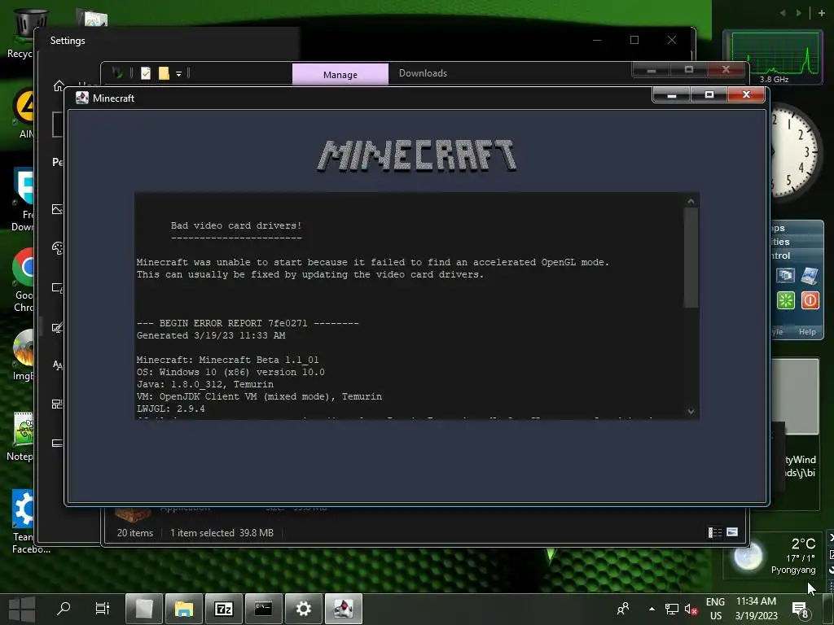This screenshot has width=834, height=625.
Task: Click 'LWJGL: 2.9.4' line in report
Action: (x=171, y=409)
